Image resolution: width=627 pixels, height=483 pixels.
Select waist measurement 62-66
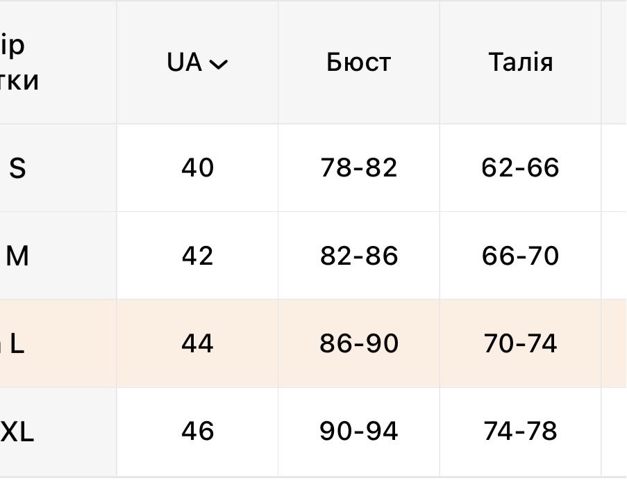(520, 167)
